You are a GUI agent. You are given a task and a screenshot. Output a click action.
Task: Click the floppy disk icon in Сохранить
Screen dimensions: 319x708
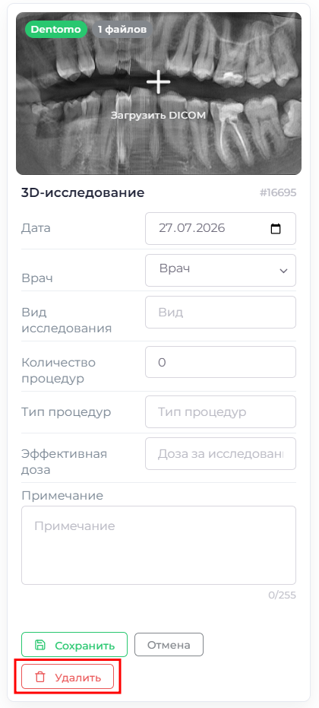(x=39, y=645)
